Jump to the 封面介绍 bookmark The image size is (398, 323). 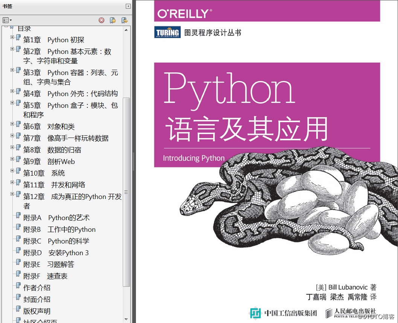tap(37, 300)
